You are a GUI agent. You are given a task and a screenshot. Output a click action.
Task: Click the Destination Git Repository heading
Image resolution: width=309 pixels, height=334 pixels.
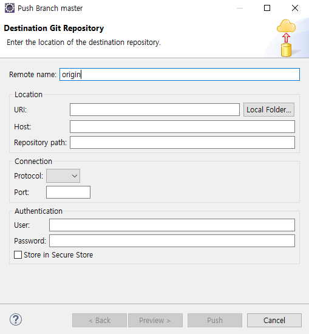pos(54,29)
